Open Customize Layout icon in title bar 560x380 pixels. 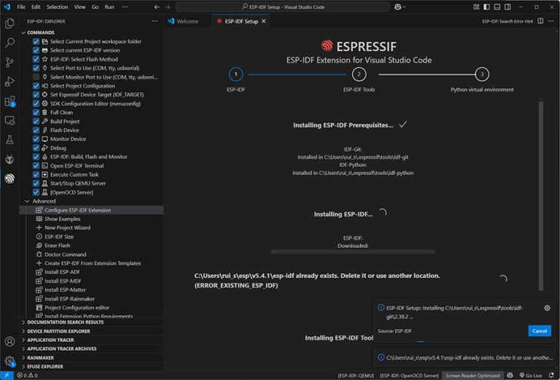[x=476, y=7]
